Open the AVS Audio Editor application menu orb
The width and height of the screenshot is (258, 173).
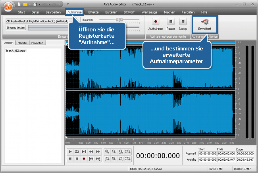[8, 7]
